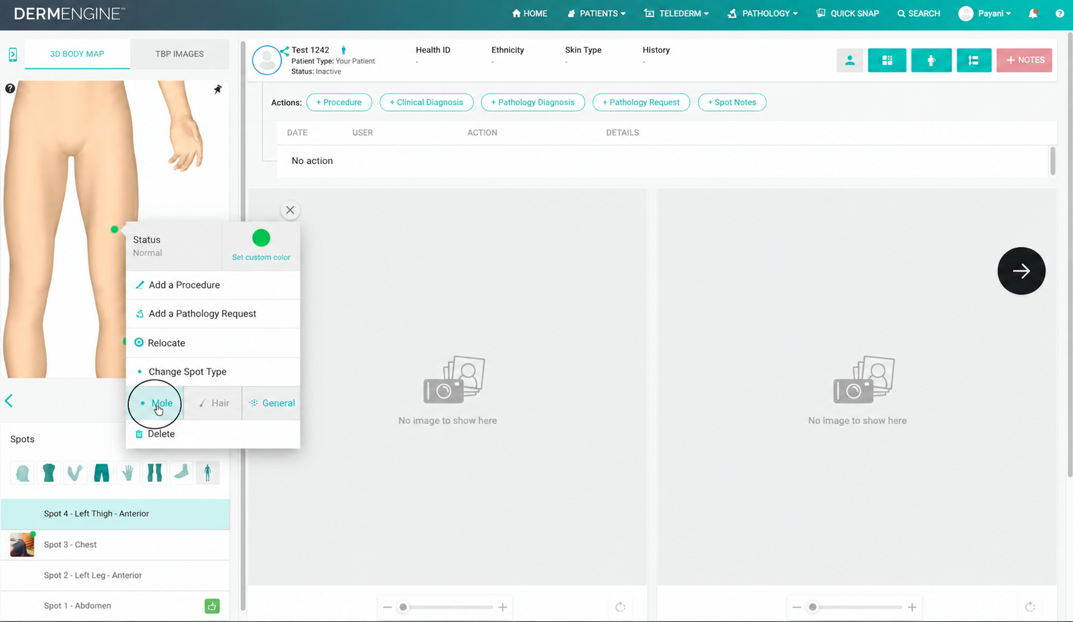Add a Clinical Diagnosis action
The width and height of the screenshot is (1073, 622).
pyautogui.click(x=426, y=102)
